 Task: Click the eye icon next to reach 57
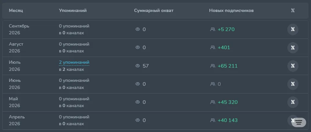click(x=138, y=66)
